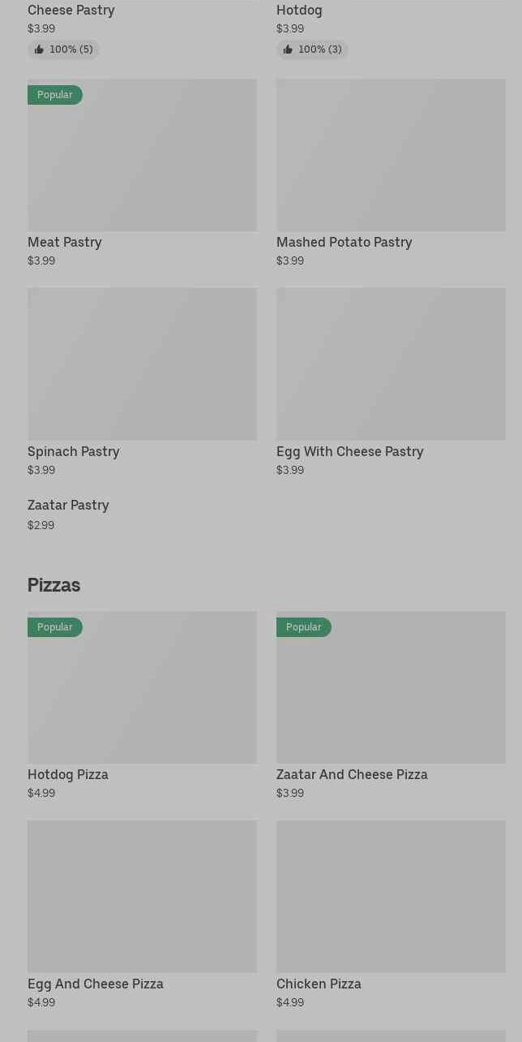The image size is (522, 1042).
Task: Click thumbs-up rating icon under Hotdog
Action: 288,50
